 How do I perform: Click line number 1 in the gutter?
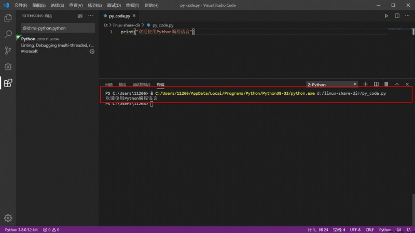click(111, 32)
